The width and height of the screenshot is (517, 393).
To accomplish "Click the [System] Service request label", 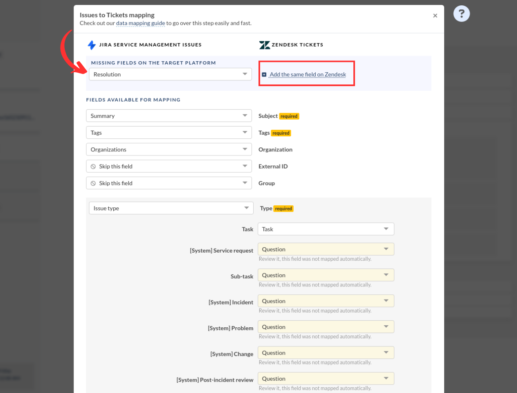I will click(x=222, y=251).
